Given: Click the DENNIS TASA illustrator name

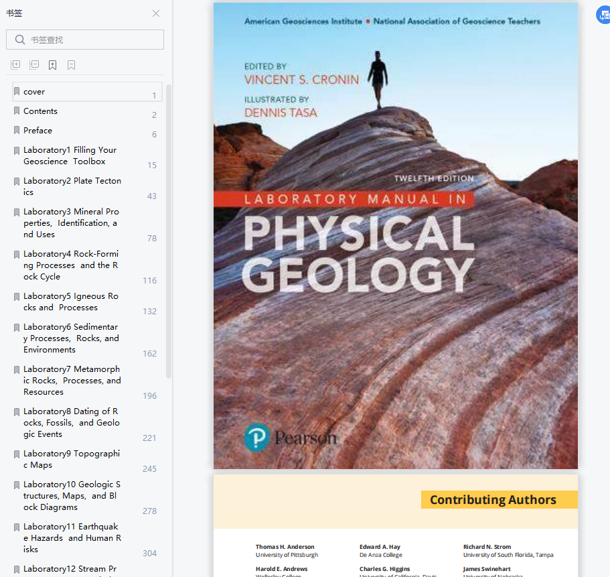Looking at the screenshot, I should (281, 113).
